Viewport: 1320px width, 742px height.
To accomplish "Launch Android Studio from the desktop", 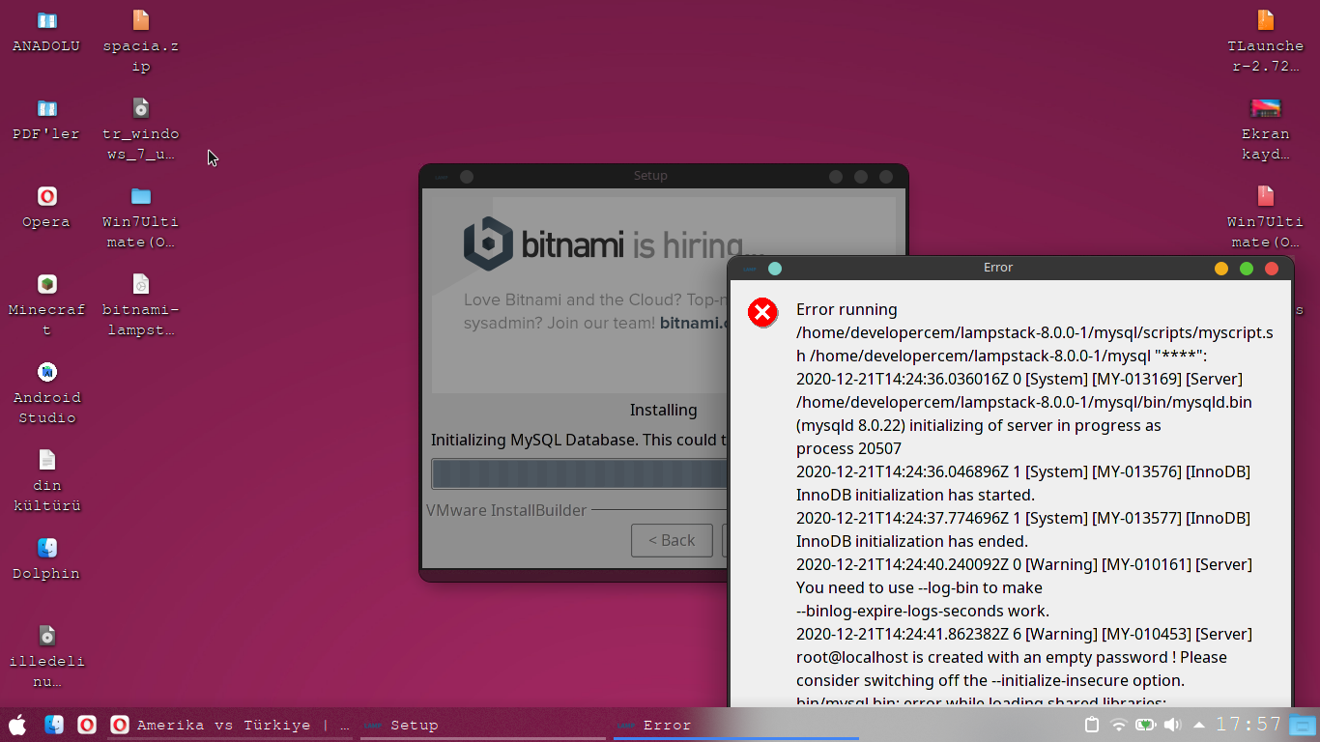I will (x=46, y=372).
